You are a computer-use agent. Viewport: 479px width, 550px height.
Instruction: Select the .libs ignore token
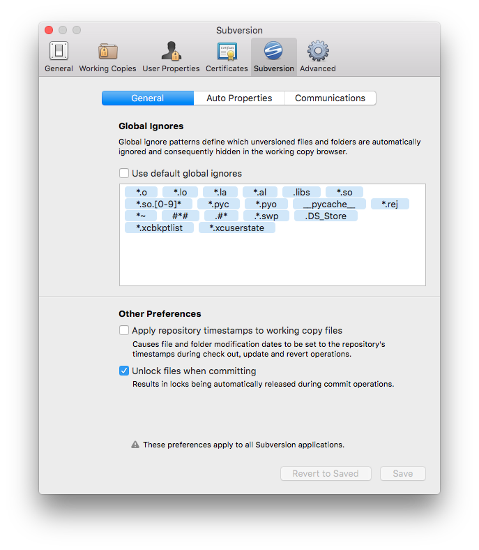pos(301,192)
